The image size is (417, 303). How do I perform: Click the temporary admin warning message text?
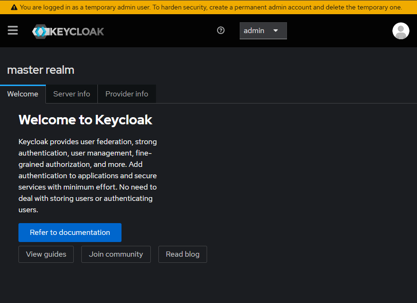point(211,8)
